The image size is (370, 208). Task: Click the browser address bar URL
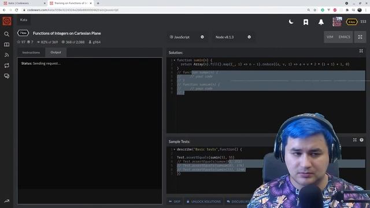pyautogui.click(x=73, y=10)
